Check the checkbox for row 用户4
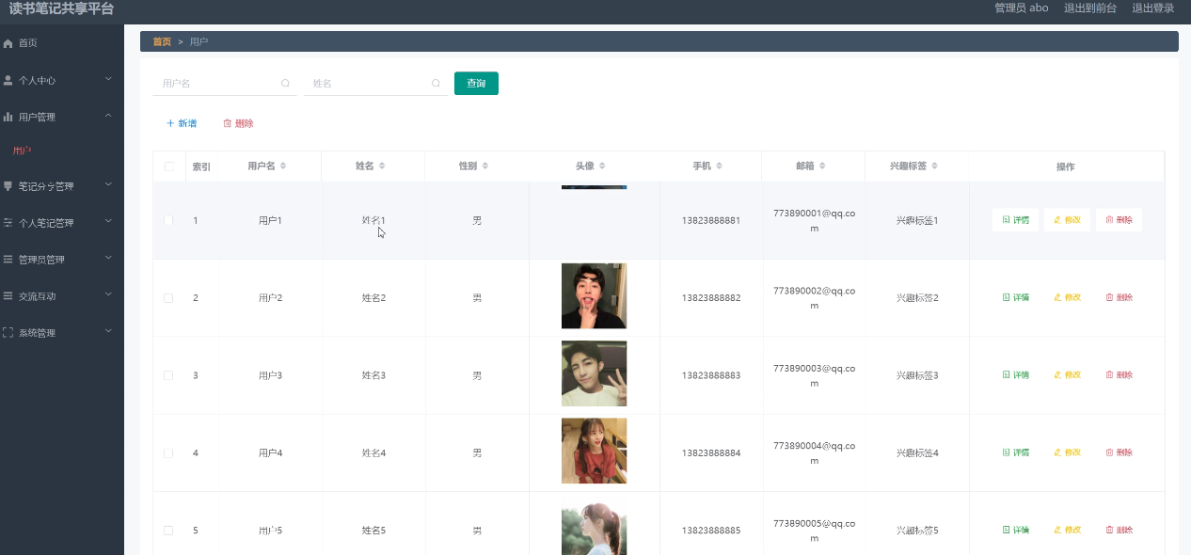The height and width of the screenshot is (555, 1191). 168,452
